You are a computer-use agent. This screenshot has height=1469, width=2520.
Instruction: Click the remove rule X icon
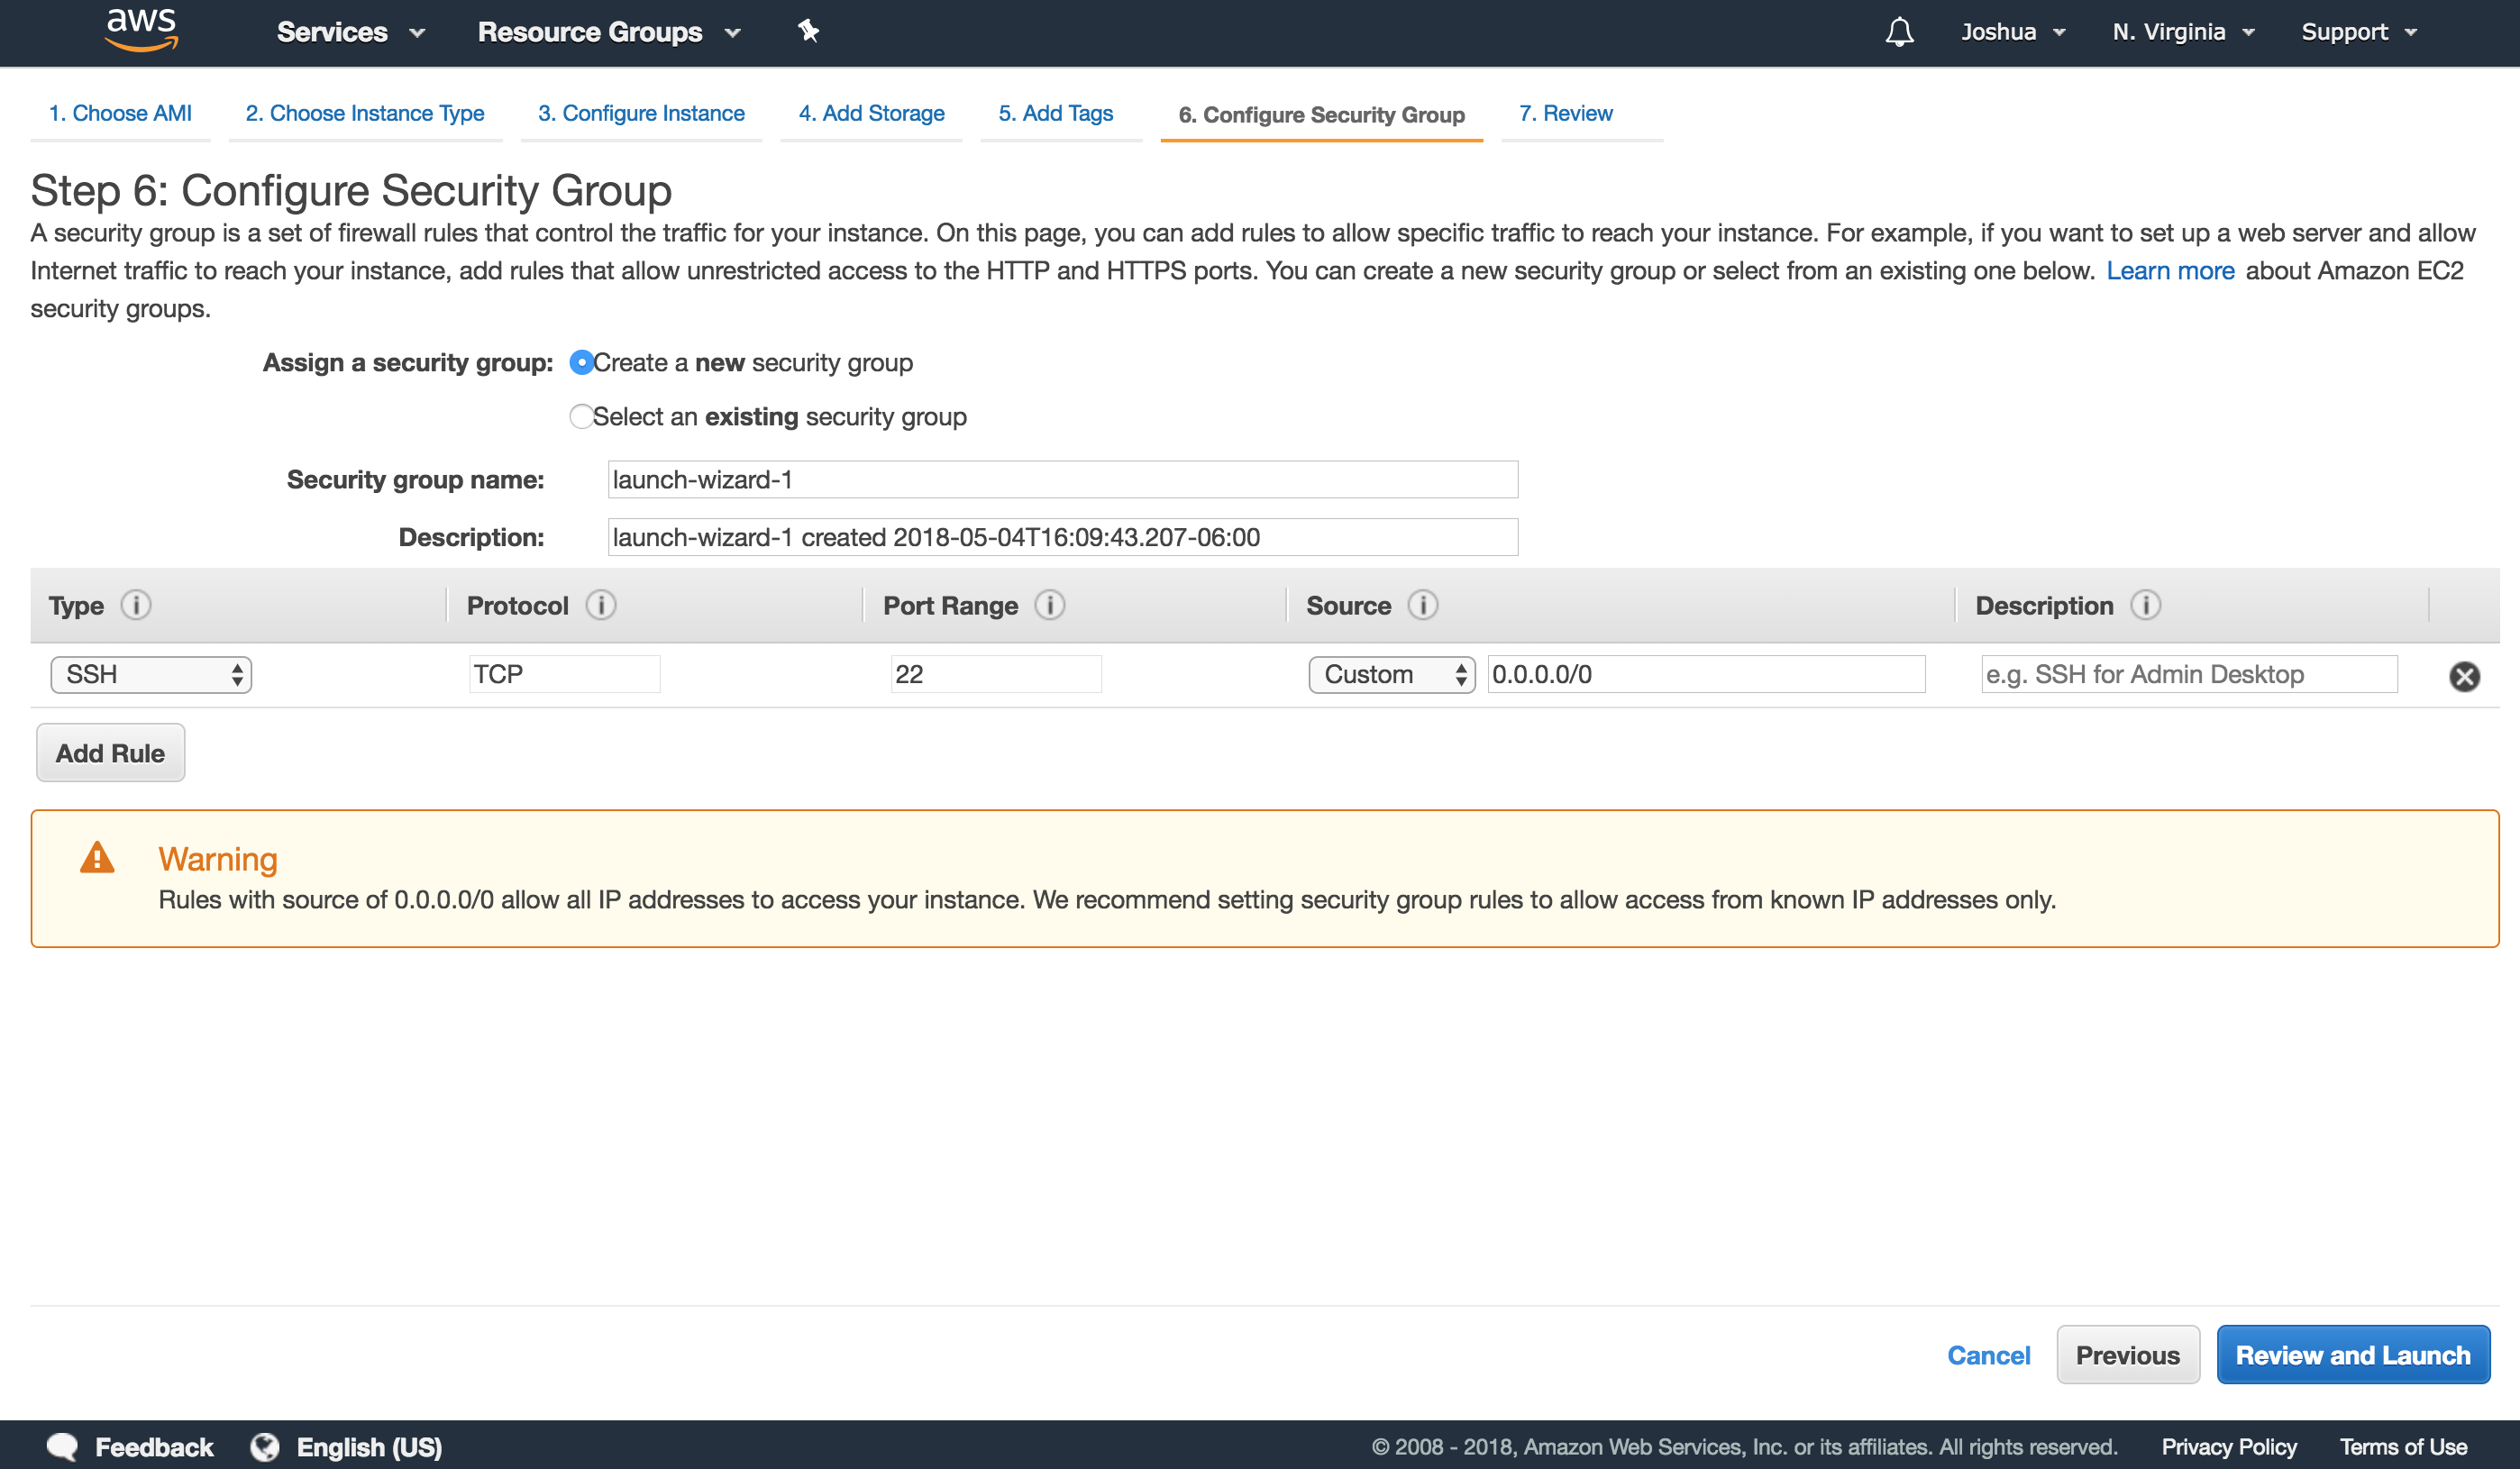[2466, 675]
